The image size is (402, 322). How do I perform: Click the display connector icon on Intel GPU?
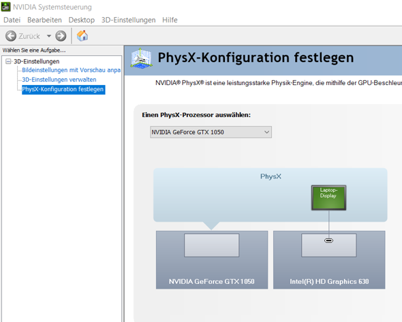[328, 240]
